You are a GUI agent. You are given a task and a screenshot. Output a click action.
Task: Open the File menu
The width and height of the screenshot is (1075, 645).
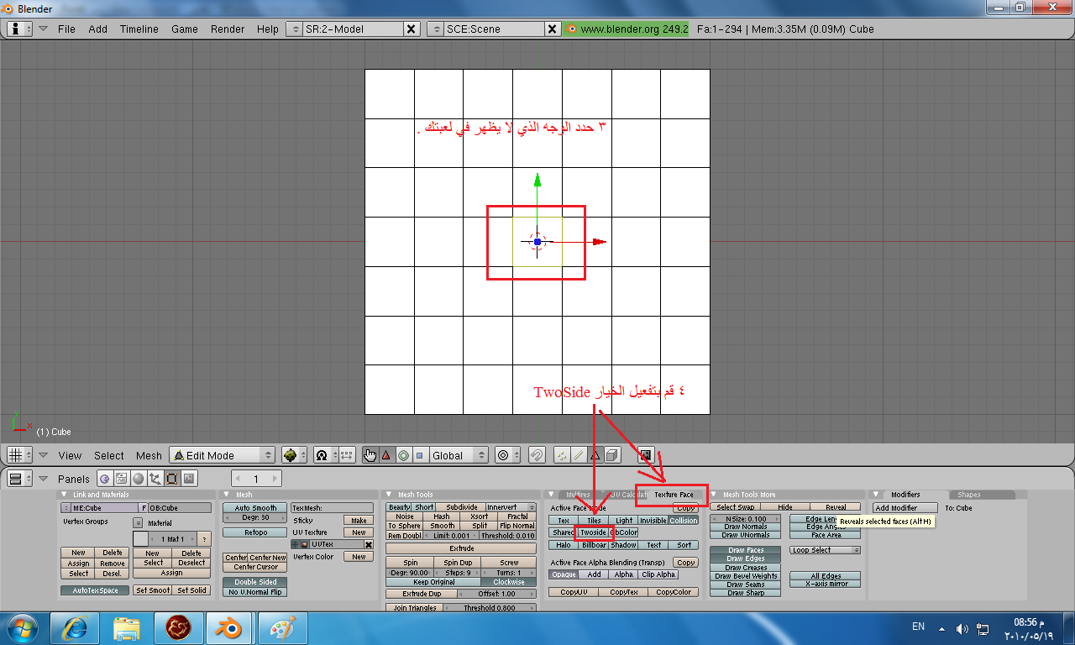[66, 29]
